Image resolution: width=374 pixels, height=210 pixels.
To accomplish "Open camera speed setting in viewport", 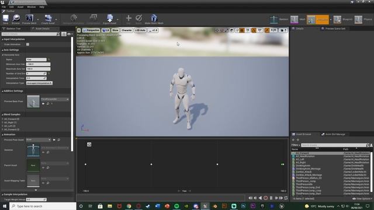I will [283, 30].
